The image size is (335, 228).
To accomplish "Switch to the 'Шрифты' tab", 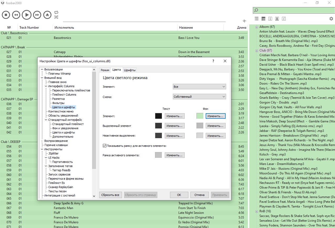I will pyautogui.click(x=130, y=70).
